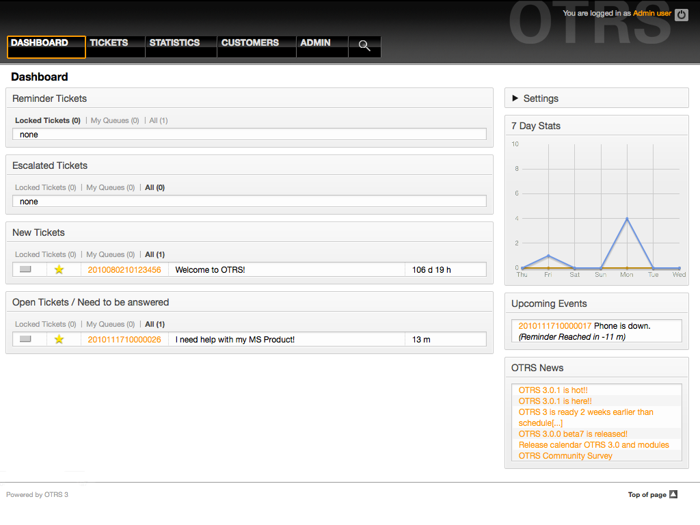Click the 'Welcome to OTRS!' ticket title

point(210,269)
